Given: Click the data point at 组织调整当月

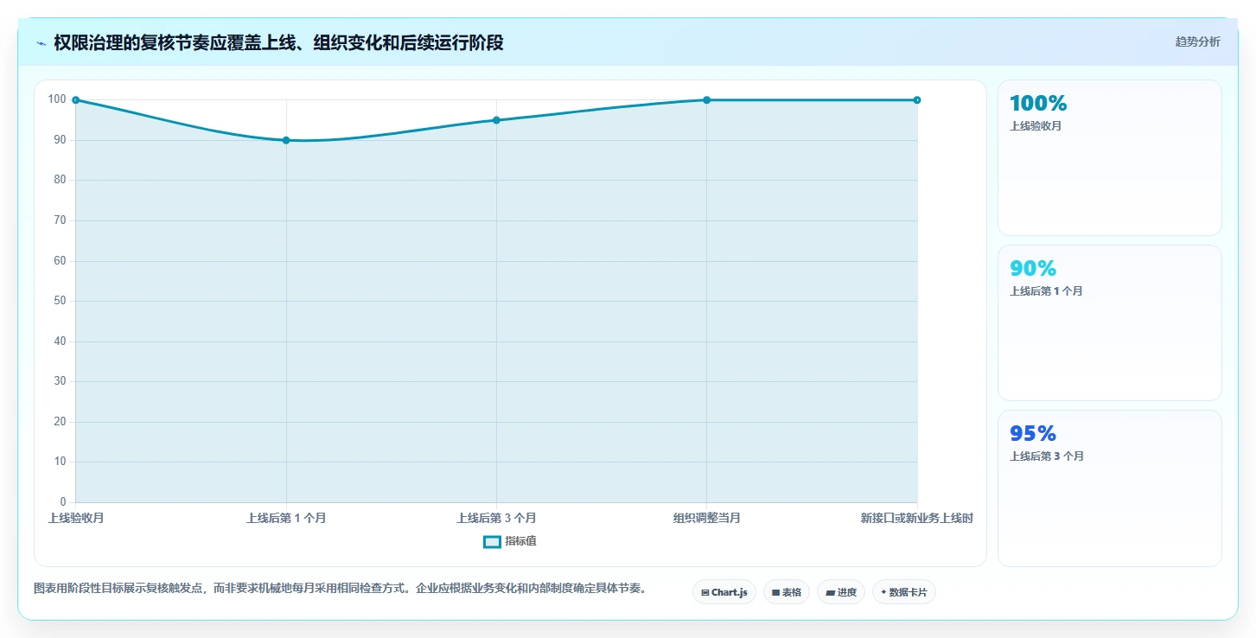Looking at the screenshot, I should click(706, 100).
